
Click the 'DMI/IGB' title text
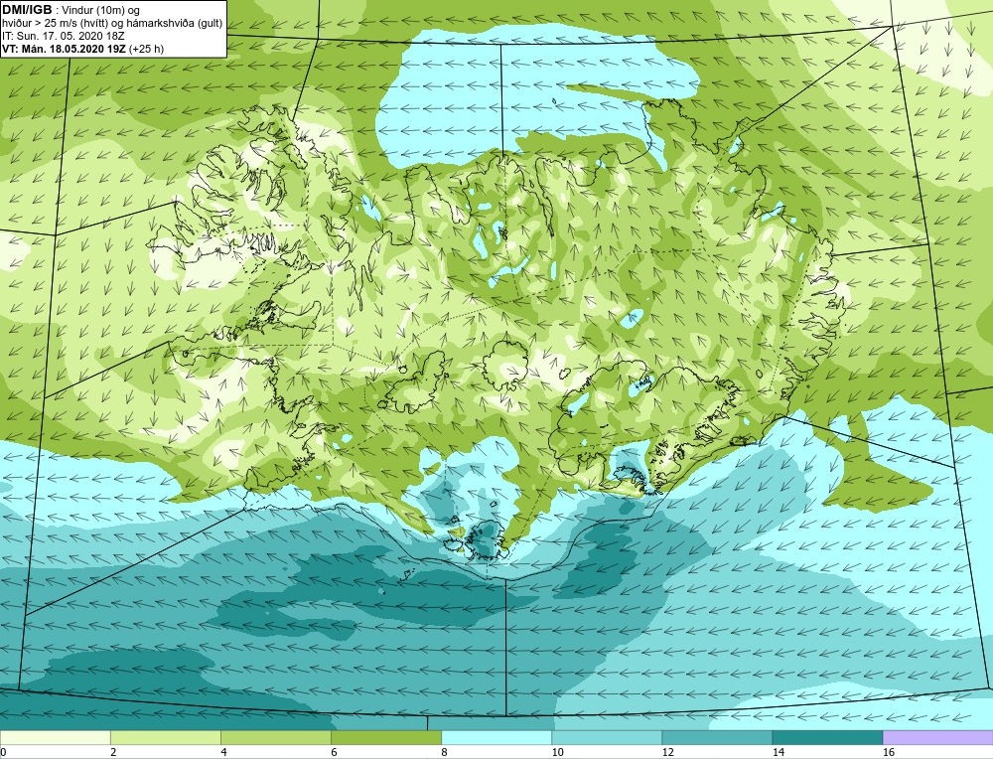[x=27, y=10]
